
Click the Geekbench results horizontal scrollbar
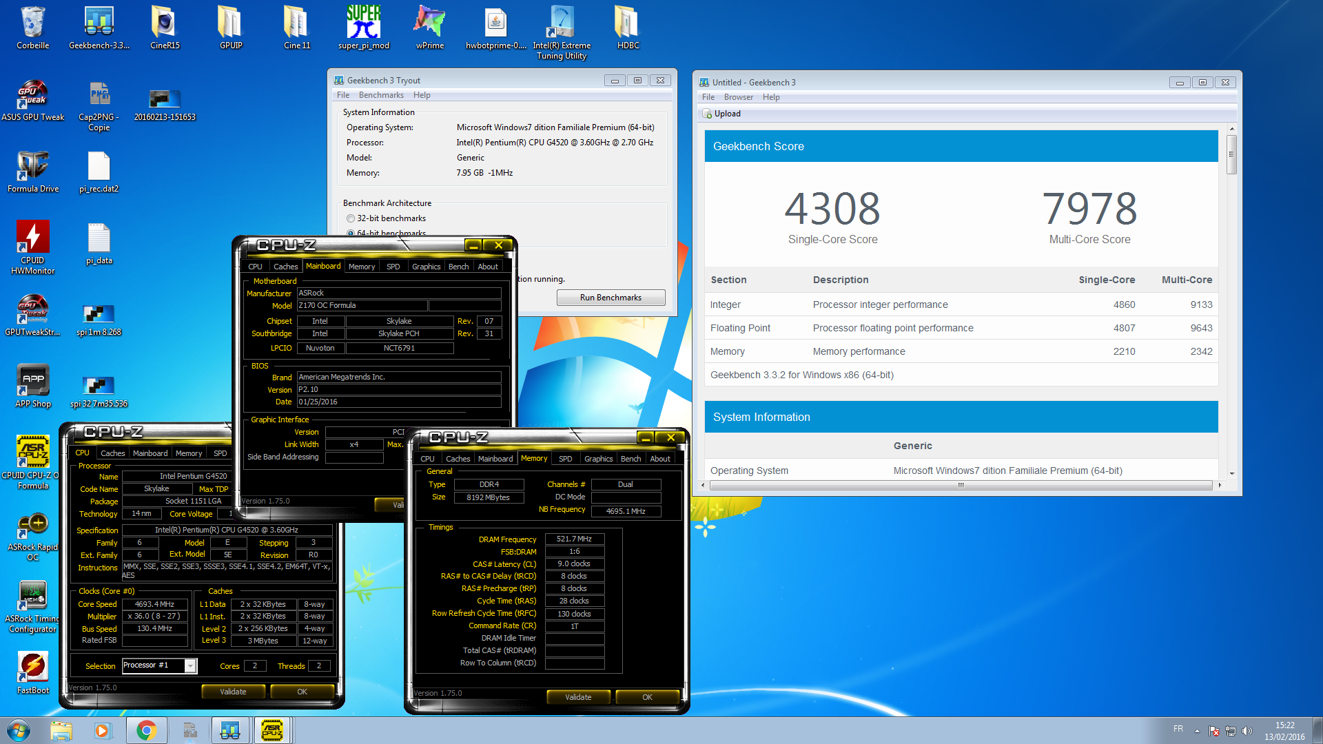(x=961, y=485)
